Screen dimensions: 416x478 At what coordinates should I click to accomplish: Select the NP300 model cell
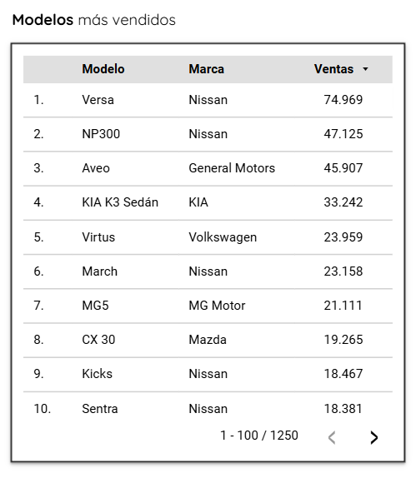tap(101, 134)
